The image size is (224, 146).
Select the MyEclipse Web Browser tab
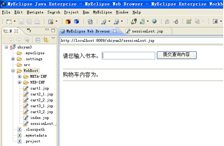pos(88,31)
